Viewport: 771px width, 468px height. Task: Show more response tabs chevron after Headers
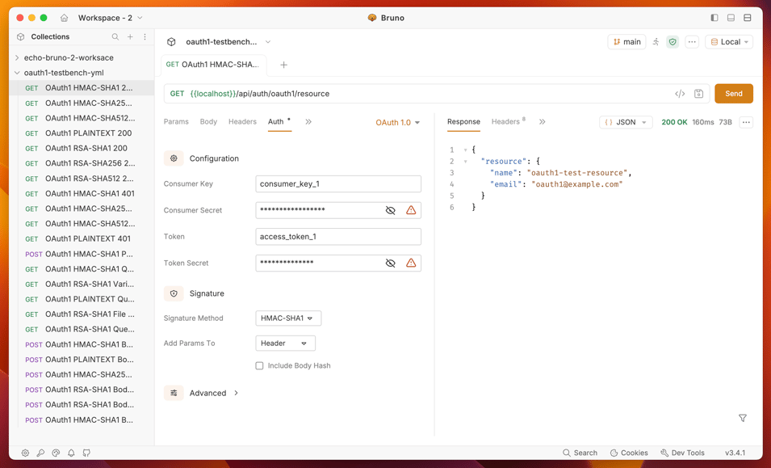[x=542, y=121]
